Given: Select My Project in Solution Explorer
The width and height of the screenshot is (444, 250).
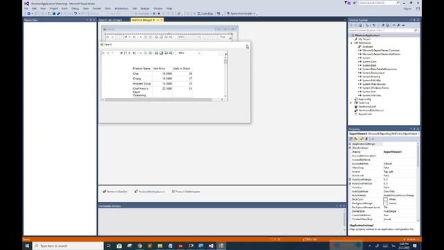Looking at the screenshot, I should pyautogui.click(x=365, y=39).
